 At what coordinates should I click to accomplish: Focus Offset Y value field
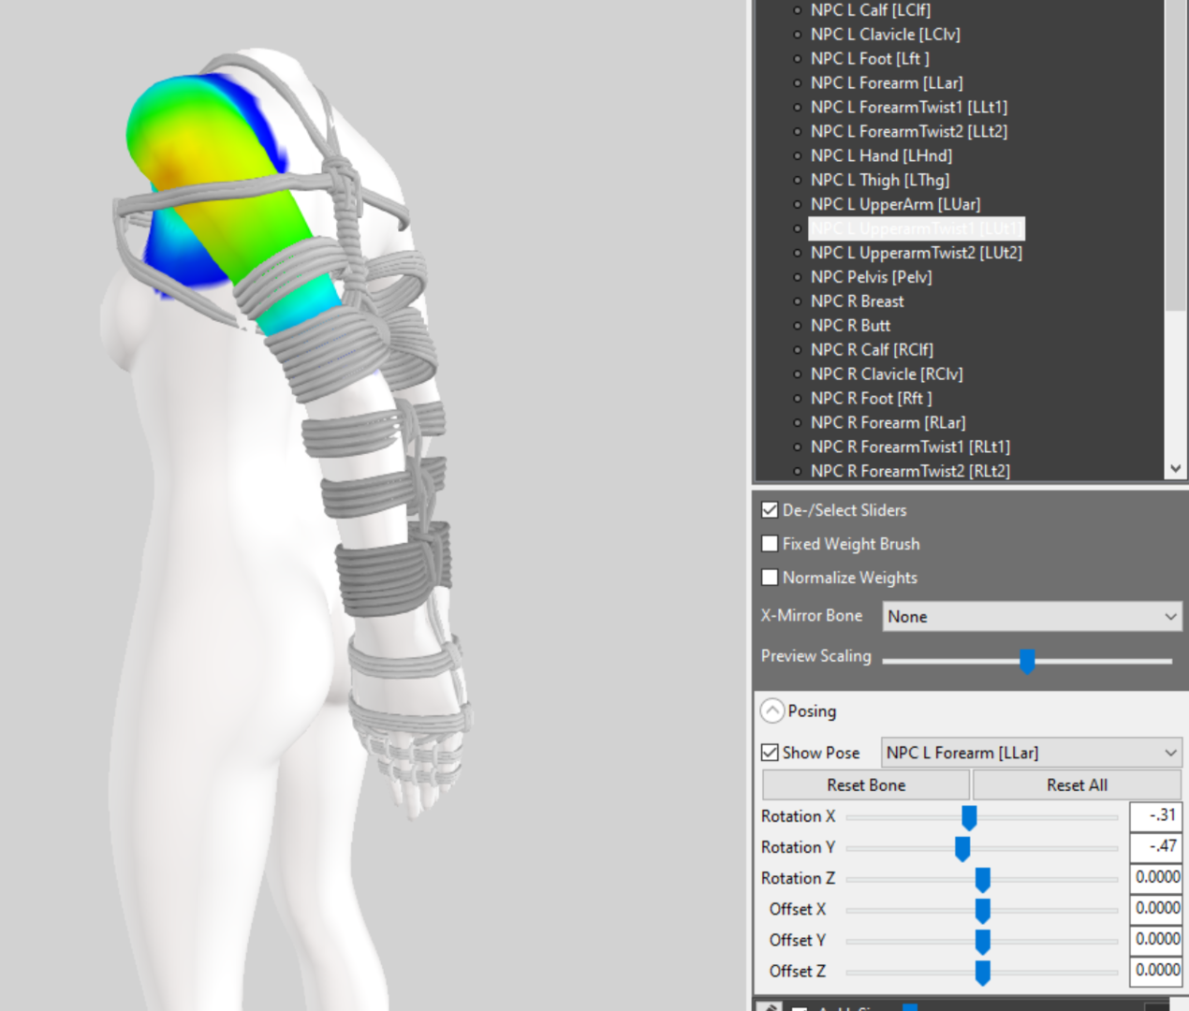pyautogui.click(x=1156, y=940)
